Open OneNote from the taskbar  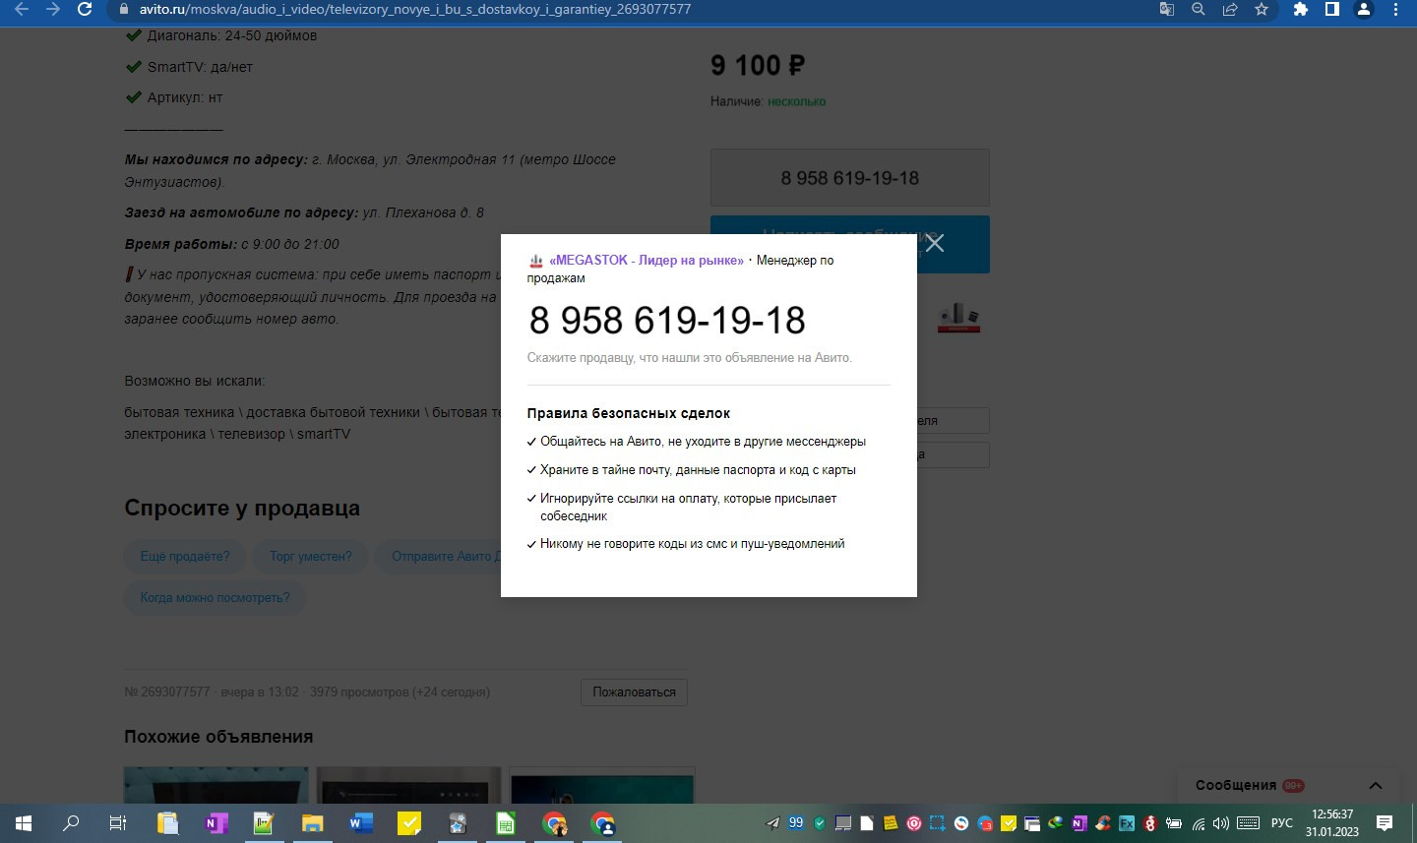pos(216,823)
